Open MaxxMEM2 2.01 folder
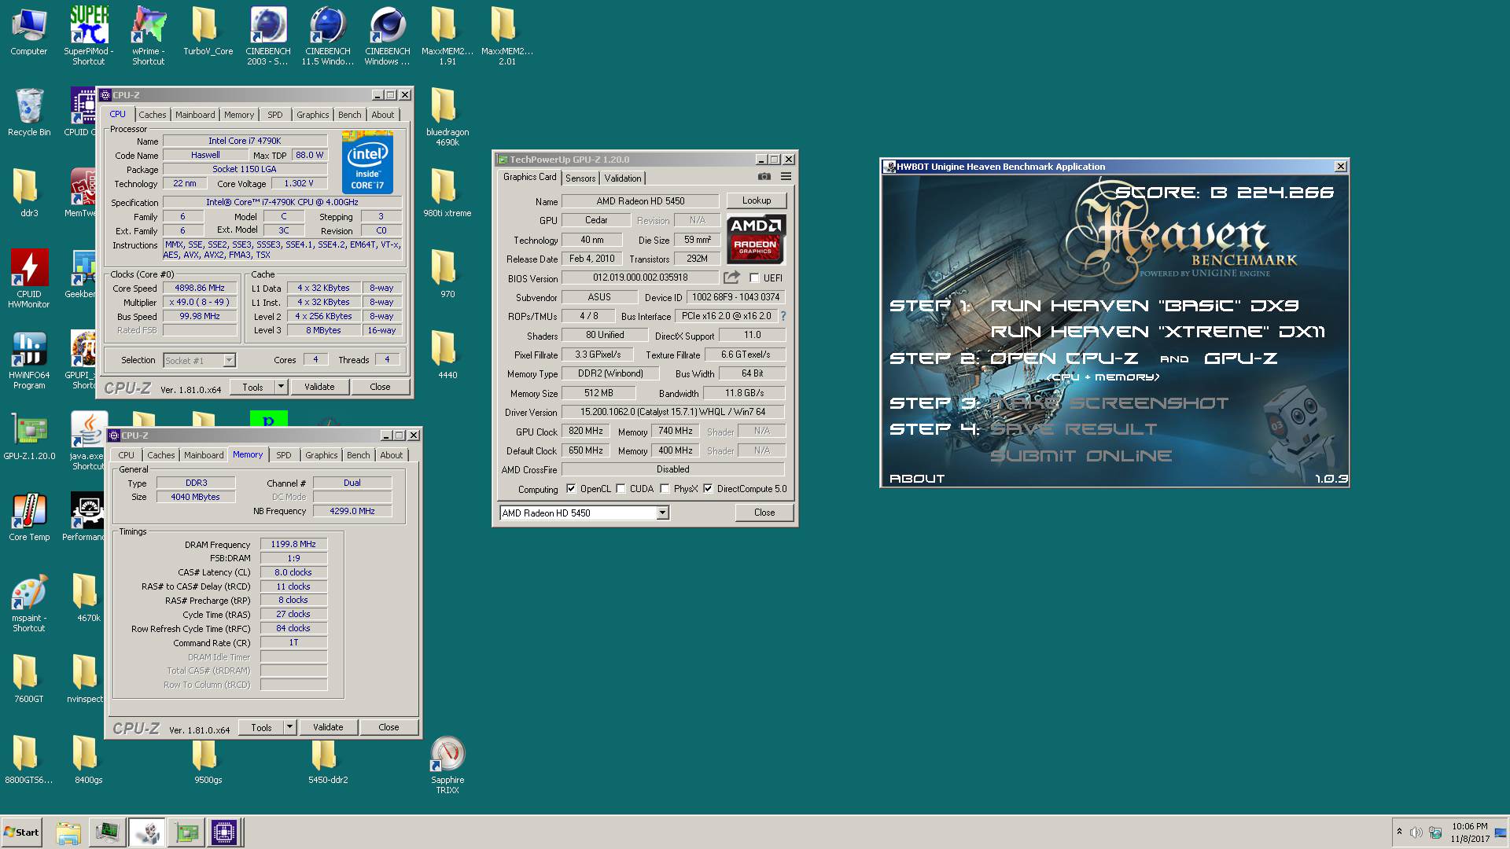This screenshot has height=849, width=1510. coord(507,35)
